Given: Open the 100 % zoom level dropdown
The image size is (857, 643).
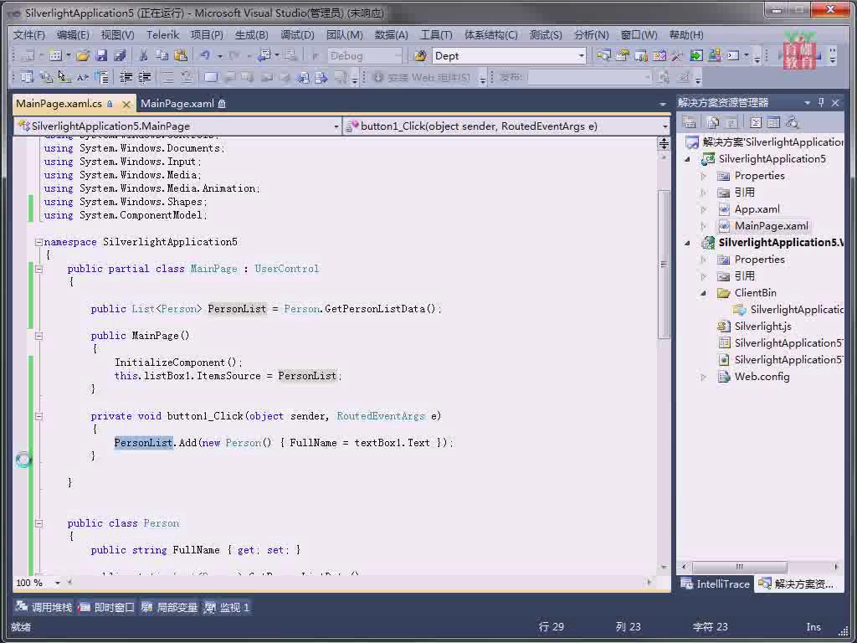Looking at the screenshot, I should pos(58,583).
